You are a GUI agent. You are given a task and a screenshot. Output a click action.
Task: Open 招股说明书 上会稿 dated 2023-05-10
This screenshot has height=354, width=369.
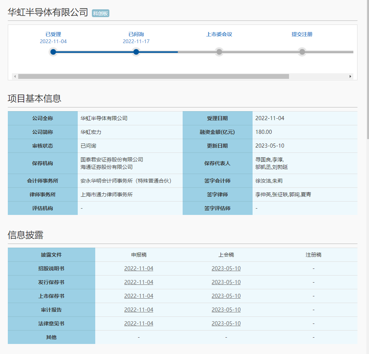pos(226,268)
